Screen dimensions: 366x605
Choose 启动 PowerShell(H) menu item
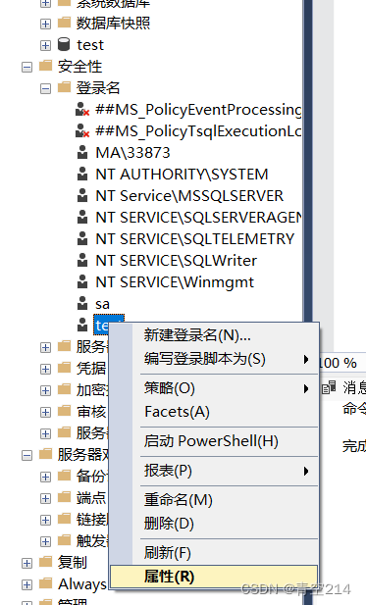(214, 441)
